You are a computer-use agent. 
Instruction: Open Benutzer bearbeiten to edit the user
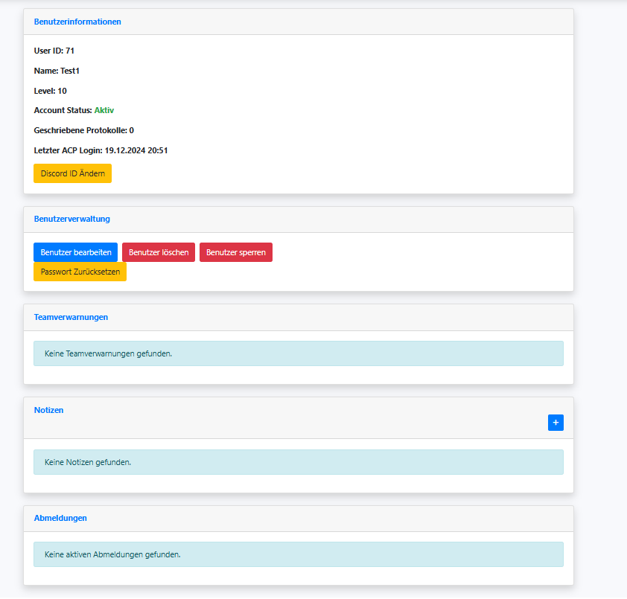[76, 252]
